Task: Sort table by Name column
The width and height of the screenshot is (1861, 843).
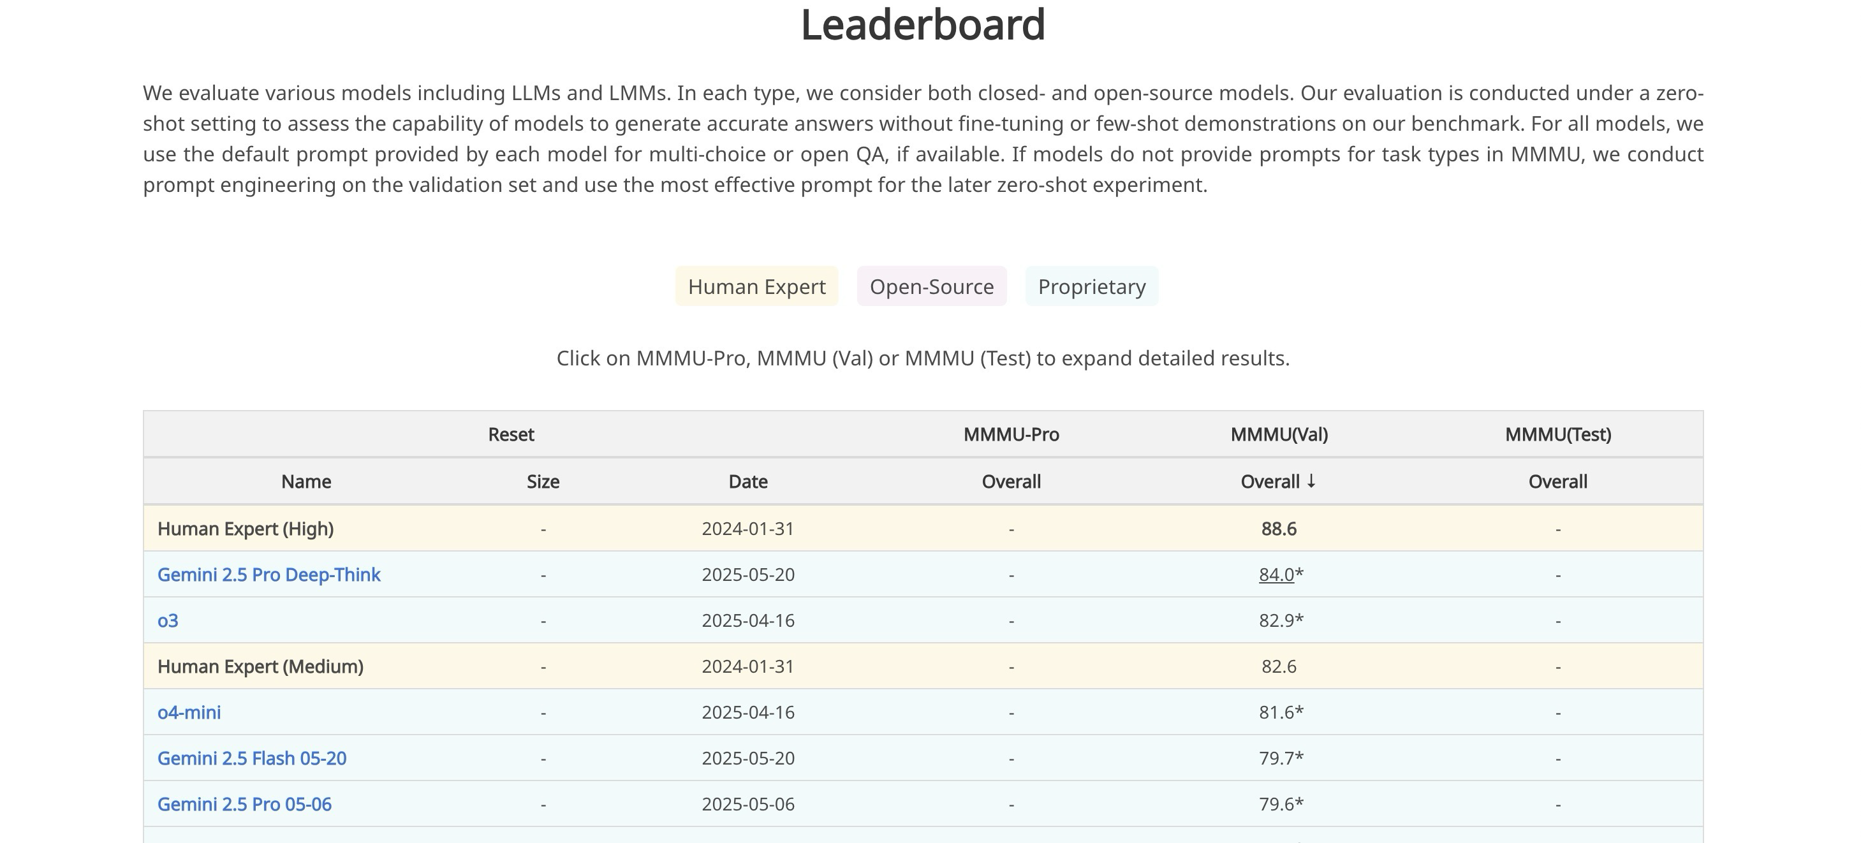Action: tap(305, 482)
